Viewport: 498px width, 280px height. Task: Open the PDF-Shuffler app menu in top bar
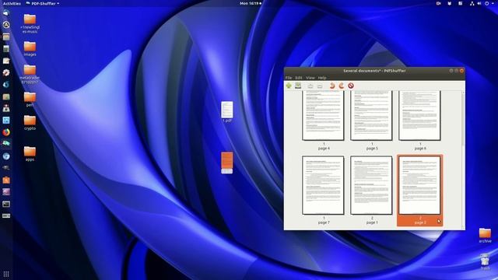pos(42,3)
